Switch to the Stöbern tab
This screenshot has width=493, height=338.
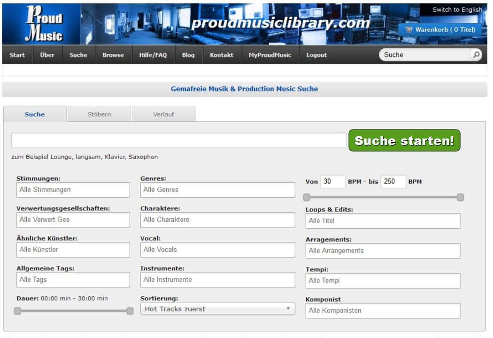(100, 114)
